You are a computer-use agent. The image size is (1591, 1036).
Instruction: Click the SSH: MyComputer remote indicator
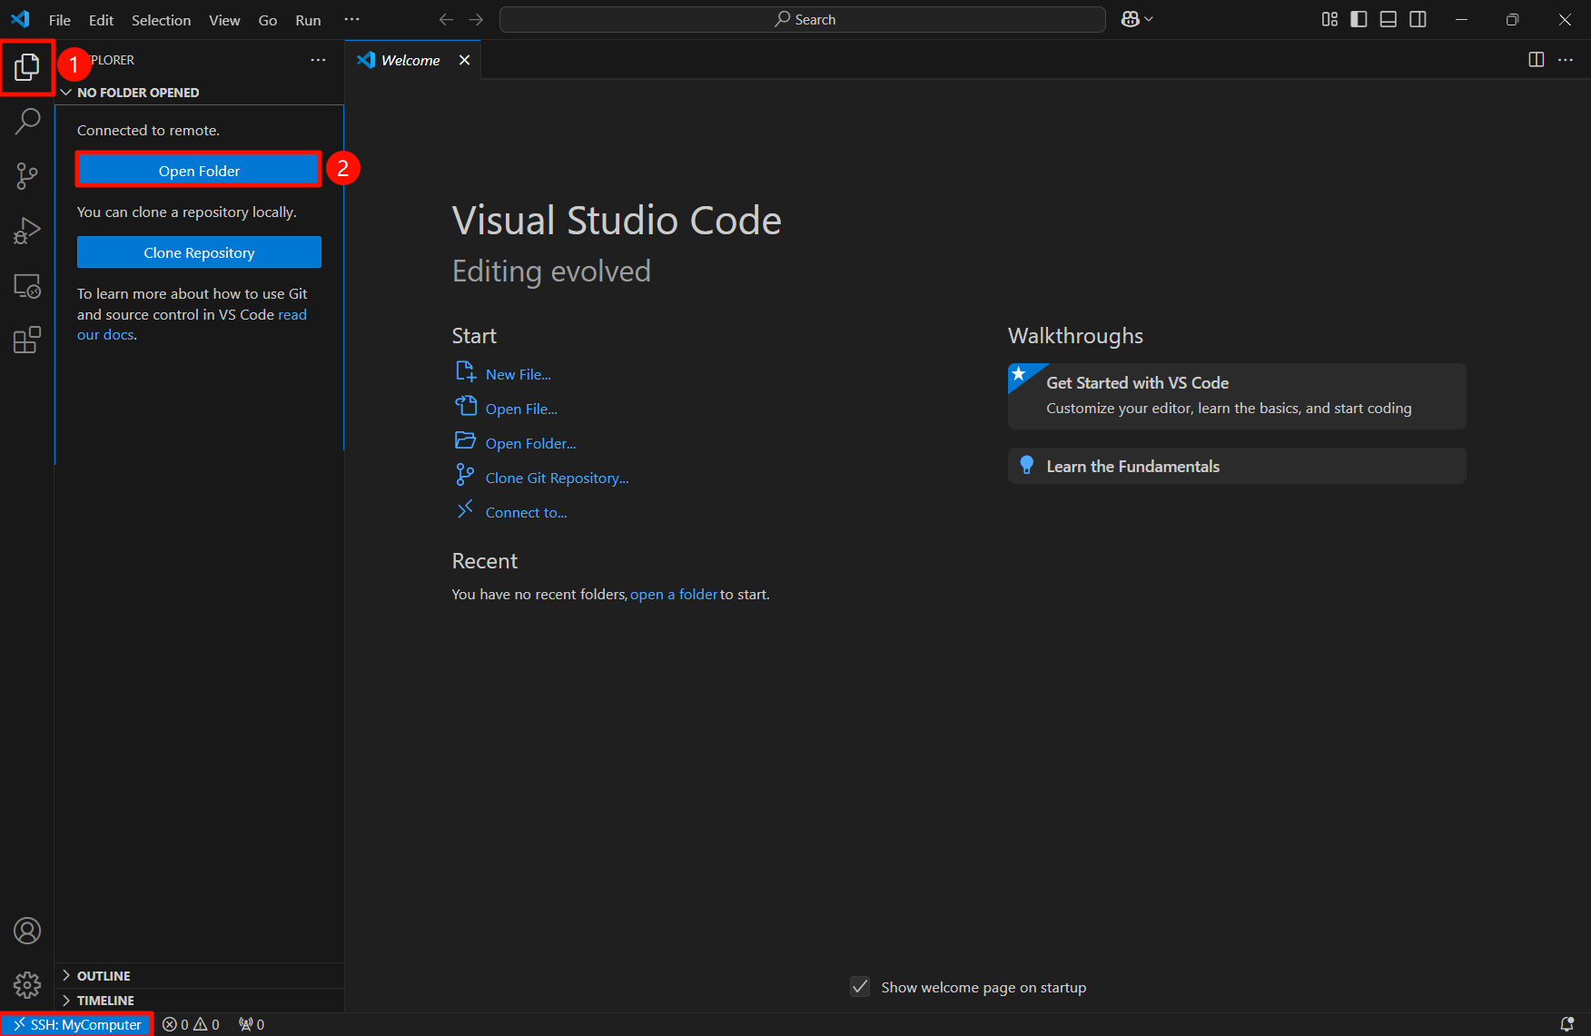pyautogui.click(x=77, y=1024)
